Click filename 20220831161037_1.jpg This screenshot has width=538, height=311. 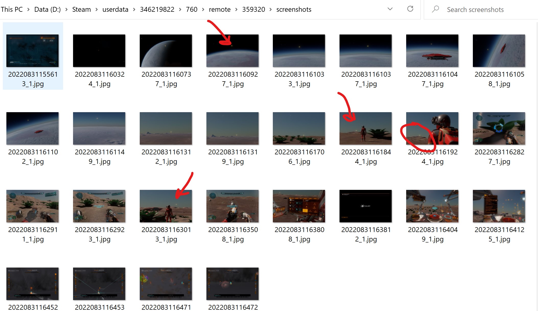click(366, 79)
